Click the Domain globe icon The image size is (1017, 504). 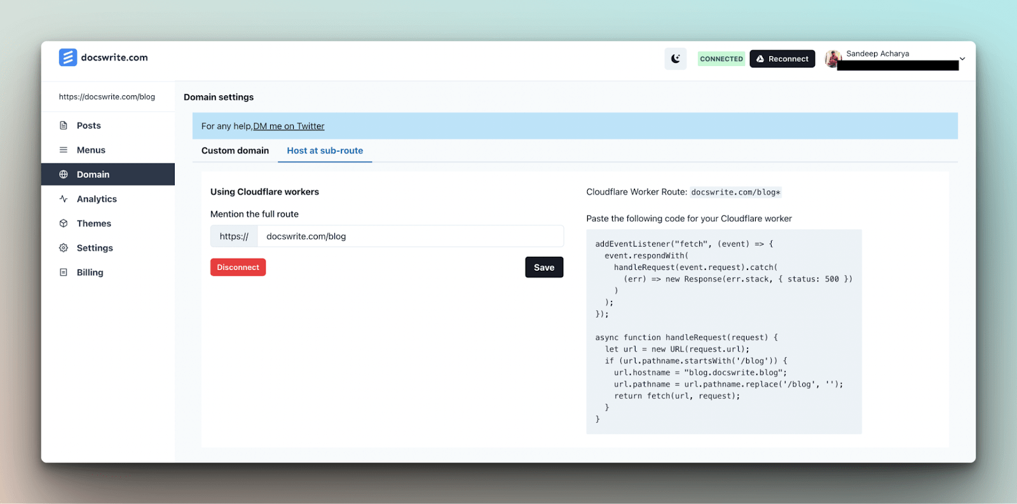(x=64, y=174)
